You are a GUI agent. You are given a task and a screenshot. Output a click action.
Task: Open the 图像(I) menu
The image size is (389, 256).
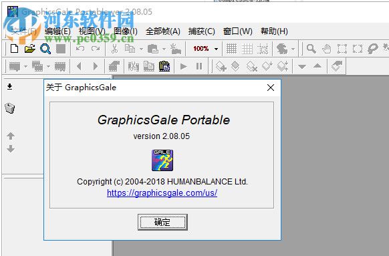coord(125,31)
